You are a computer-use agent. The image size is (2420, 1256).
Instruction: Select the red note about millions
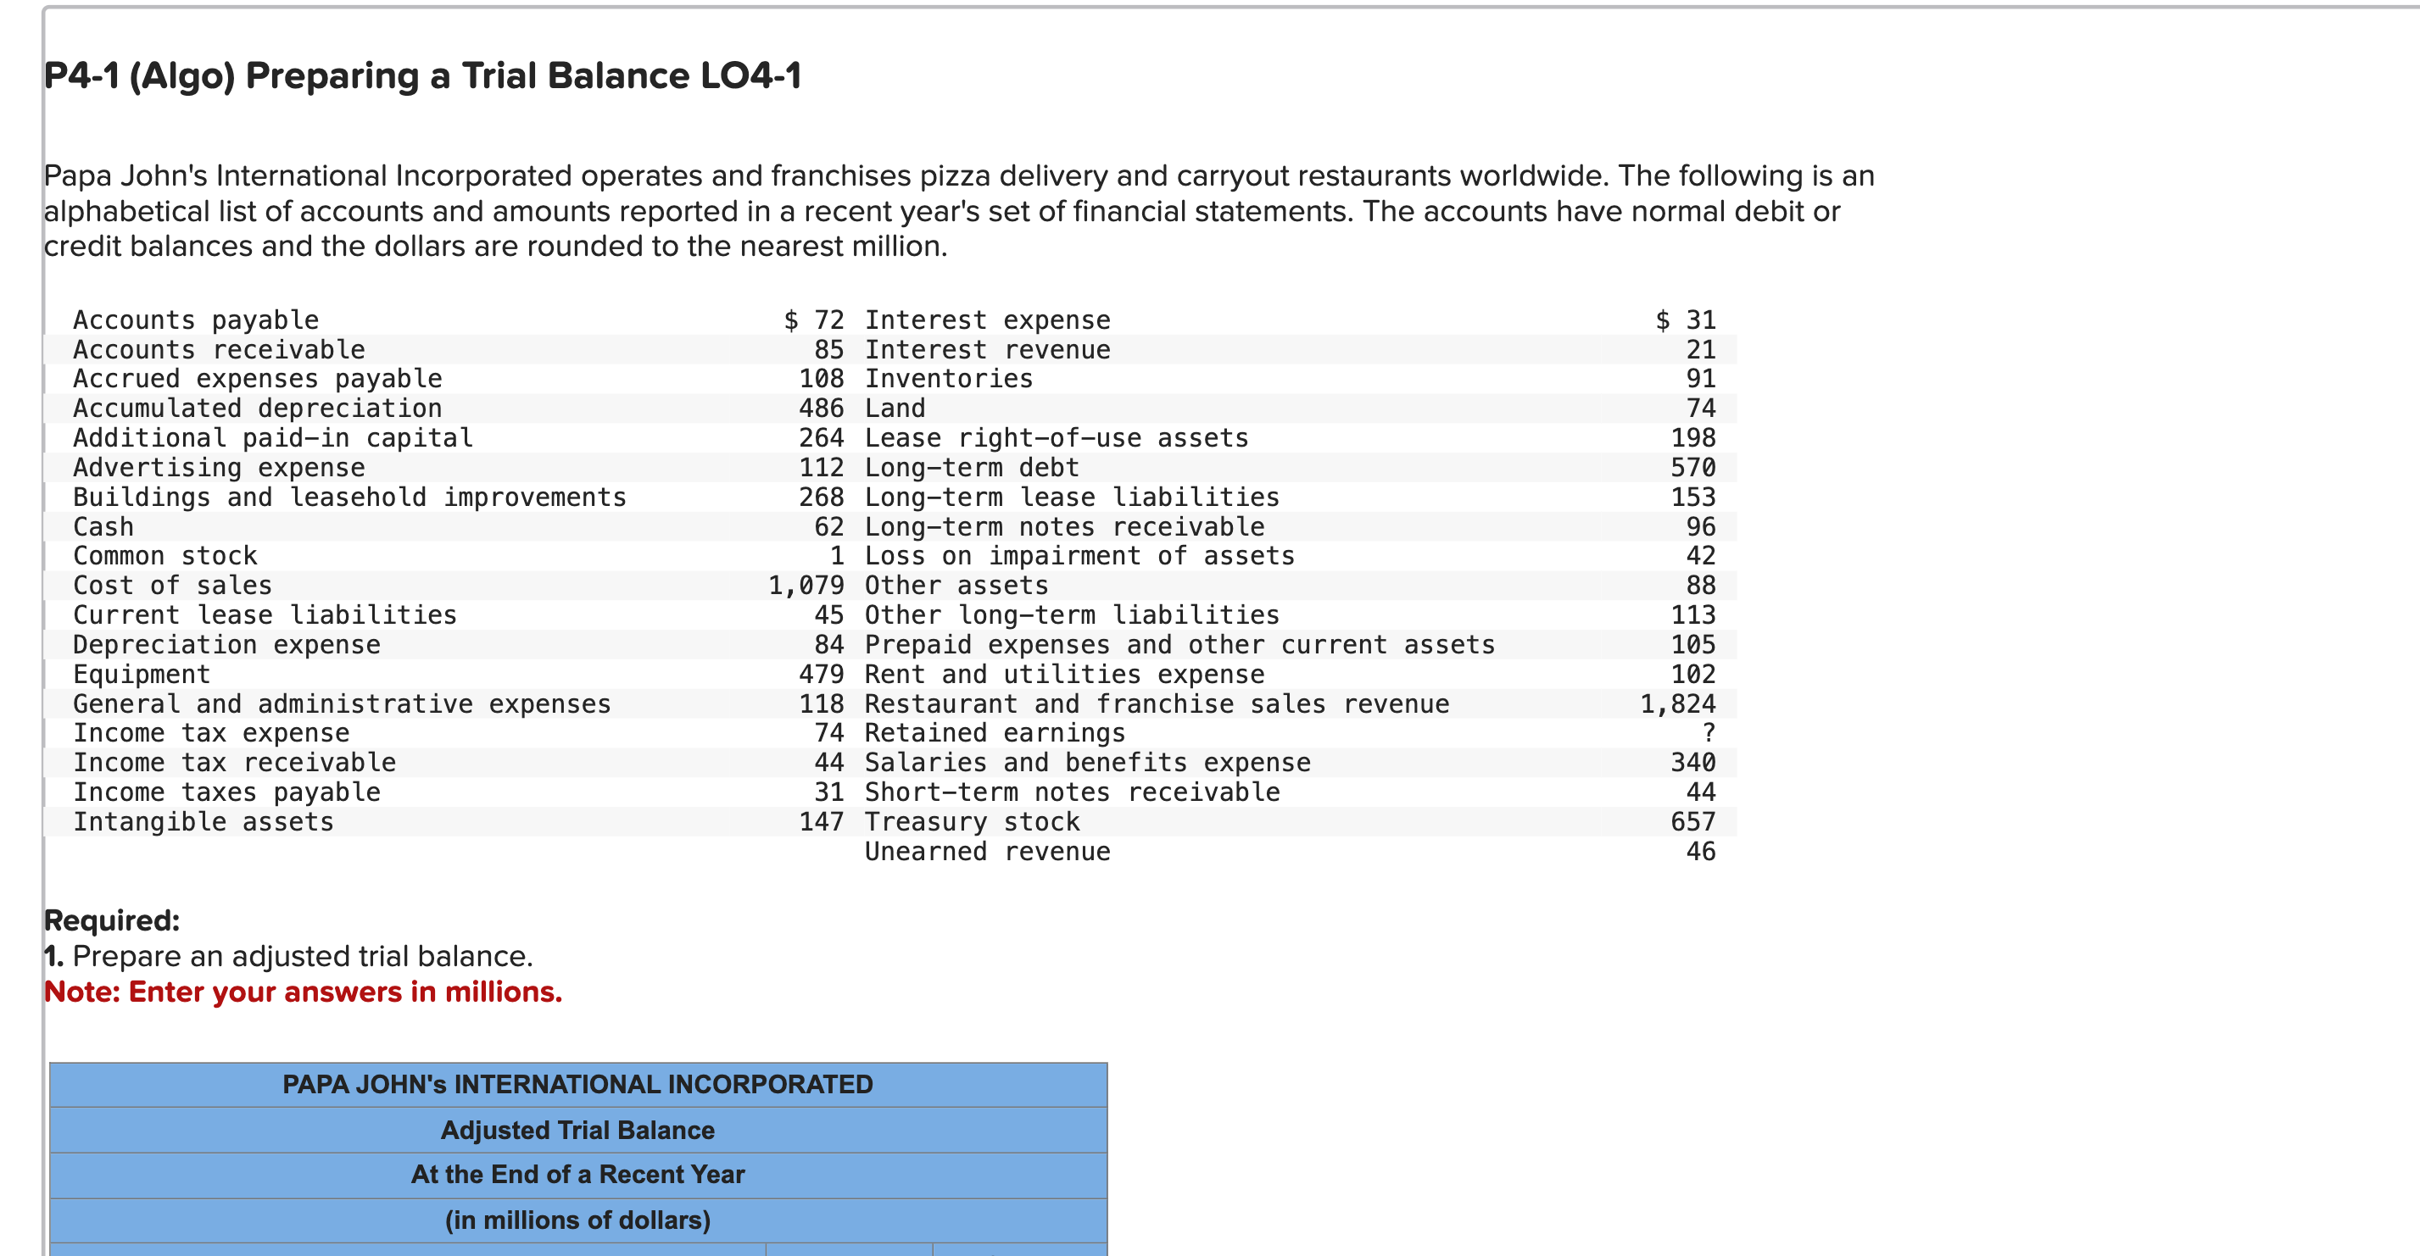click(x=303, y=992)
